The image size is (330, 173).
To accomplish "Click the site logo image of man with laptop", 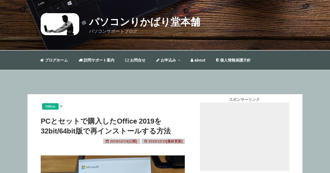I will pos(60,24).
